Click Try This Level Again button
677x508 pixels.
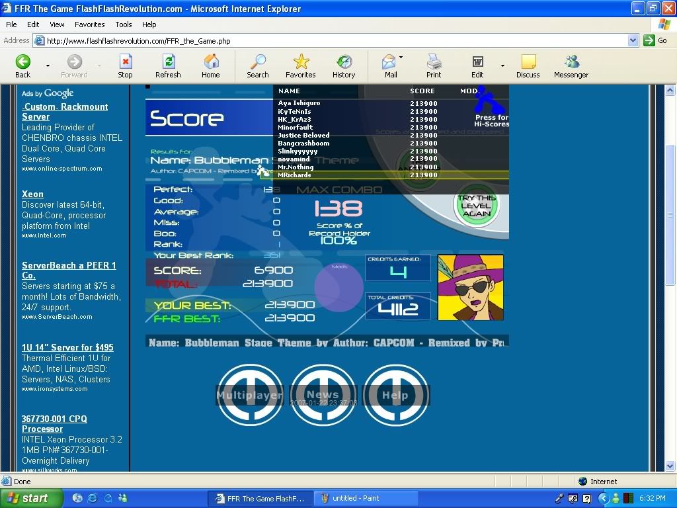tap(476, 206)
